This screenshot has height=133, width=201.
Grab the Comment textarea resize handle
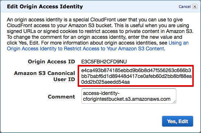tap(175, 102)
